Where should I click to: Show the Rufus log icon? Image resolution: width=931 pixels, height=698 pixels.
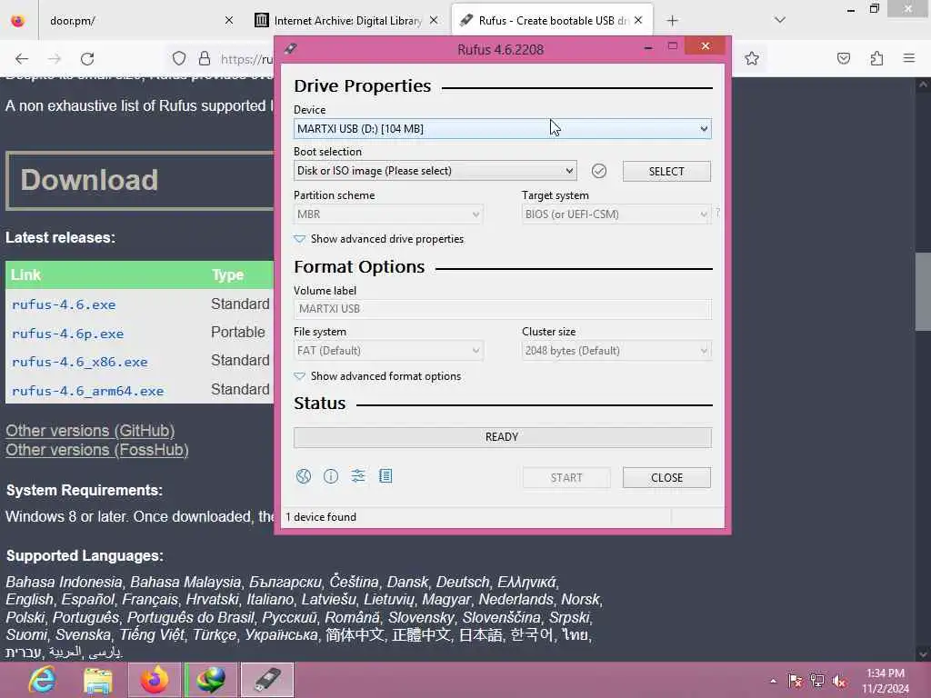click(x=385, y=476)
